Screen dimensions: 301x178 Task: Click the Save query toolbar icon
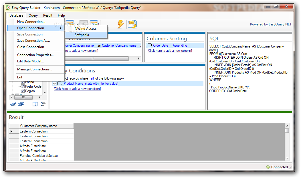point(84,22)
